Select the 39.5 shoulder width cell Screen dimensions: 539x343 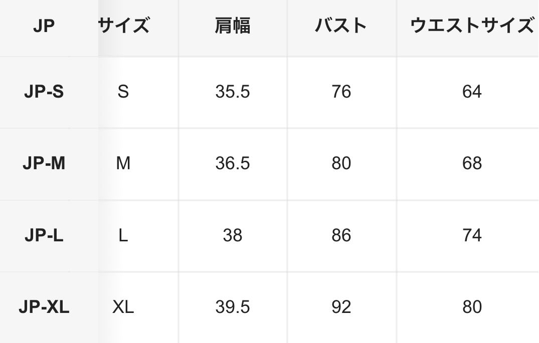[232, 307]
